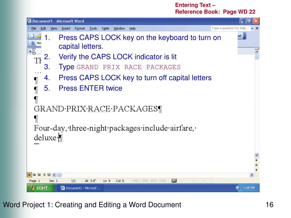Open the Tools menu
The height and width of the screenshot is (218, 291).
click(93, 28)
